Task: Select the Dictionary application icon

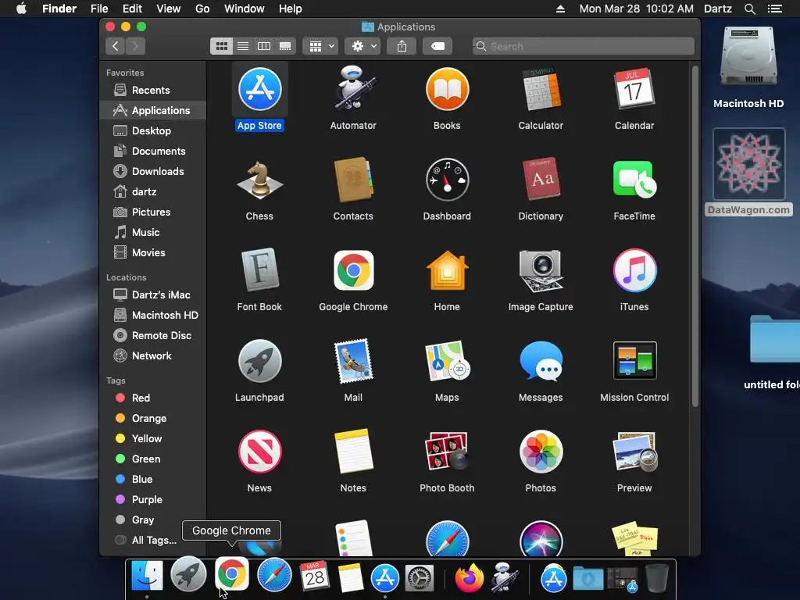Action: coord(541,180)
